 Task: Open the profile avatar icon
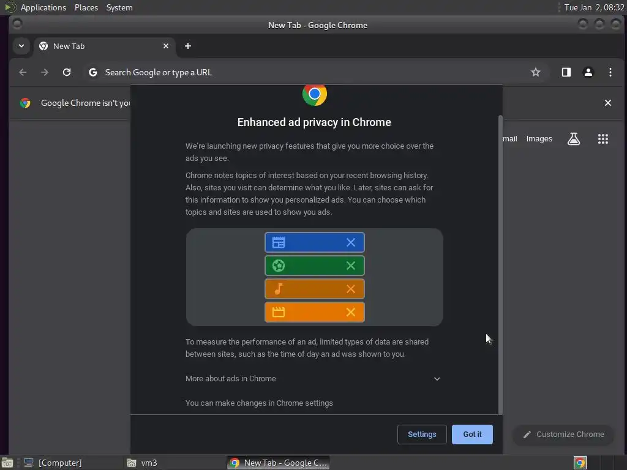tap(588, 72)
